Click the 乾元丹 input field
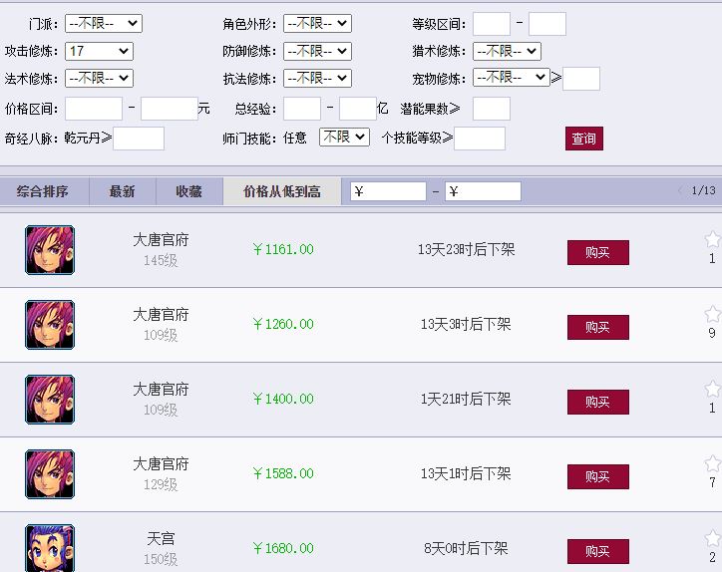This screenshot has width=722, height=572. tap(139, 139)
